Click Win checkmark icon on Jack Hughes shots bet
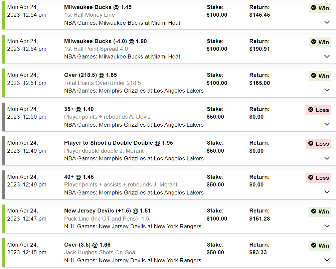The width and height of the screenshot is (336, 269). [x=314, y=245]
